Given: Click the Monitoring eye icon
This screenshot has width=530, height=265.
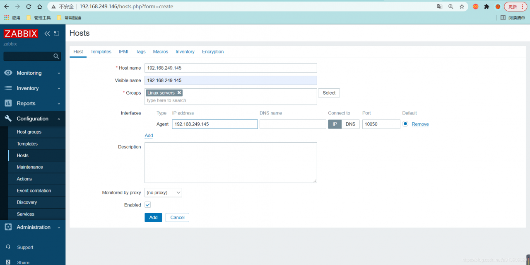Looking at the screenshot, I should 8,73.
